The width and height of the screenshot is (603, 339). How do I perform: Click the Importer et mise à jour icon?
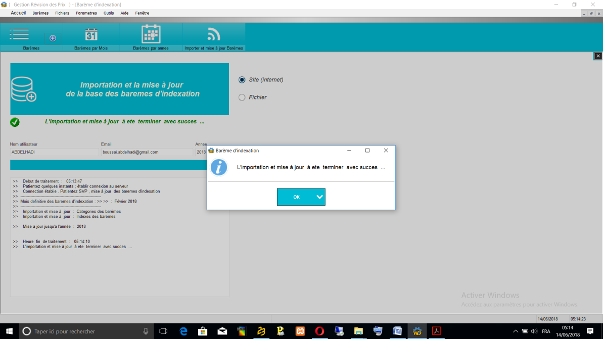point(213,34)
